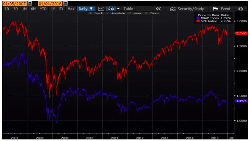Screen dimensions: 250x141
Task: Select the 6M range
Action: click(33, 9)
